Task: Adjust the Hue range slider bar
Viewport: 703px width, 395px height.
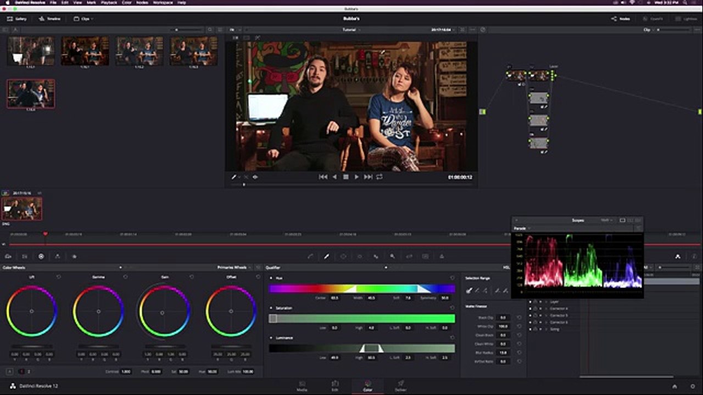Action: [x=362, y=289]
